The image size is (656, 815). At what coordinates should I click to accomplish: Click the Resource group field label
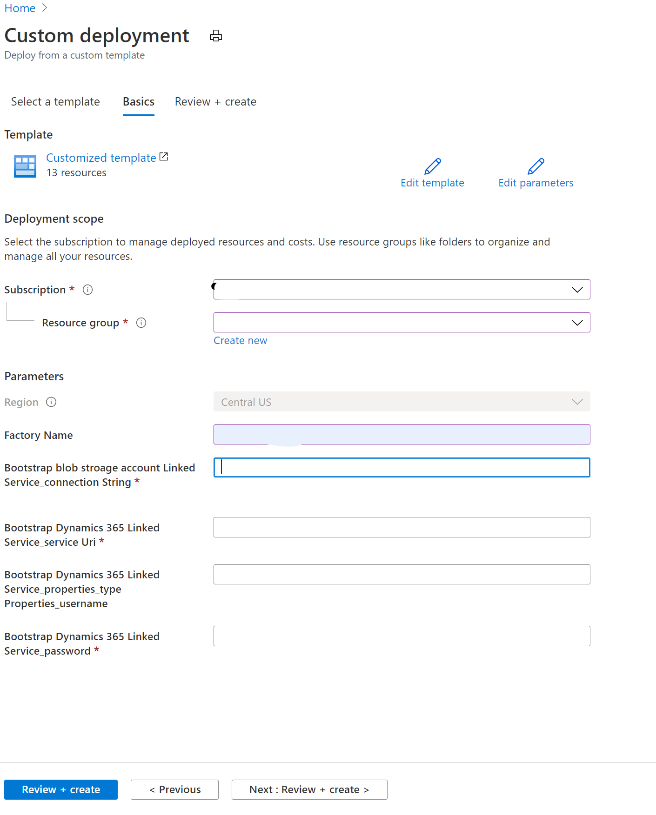click(x=80, y=323)
